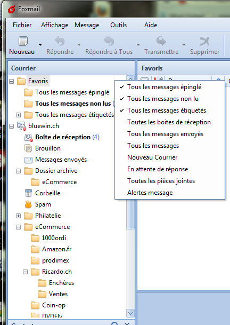Select eCommerce under Dossier archive

point(59,182)
